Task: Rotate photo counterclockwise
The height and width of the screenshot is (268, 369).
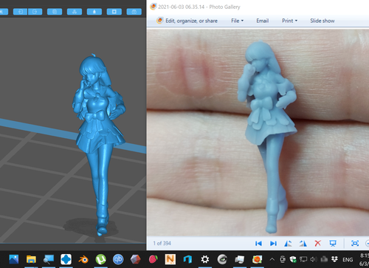Action: pyautogui.click(x=288, y=244)
